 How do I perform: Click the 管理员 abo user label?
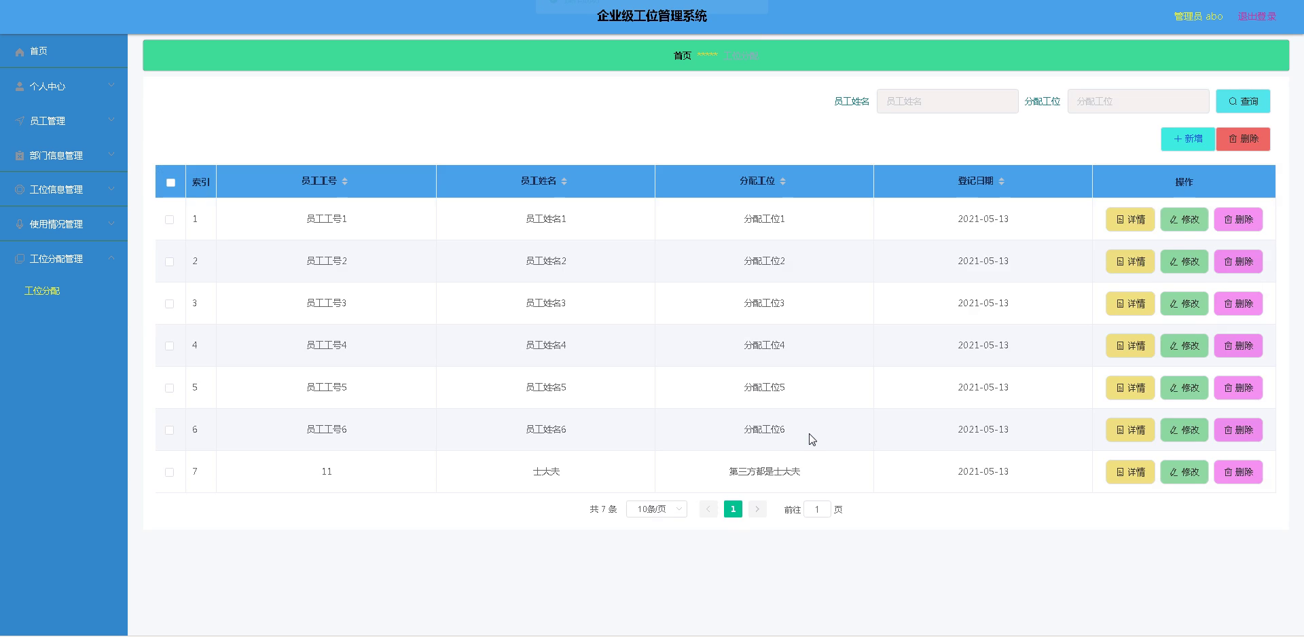coord(1199,16)
